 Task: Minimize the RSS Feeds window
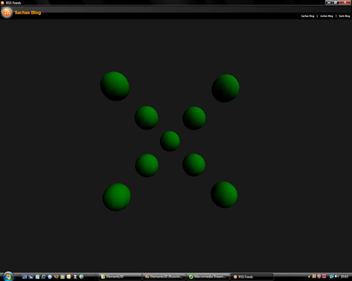(x=329, y=3)
